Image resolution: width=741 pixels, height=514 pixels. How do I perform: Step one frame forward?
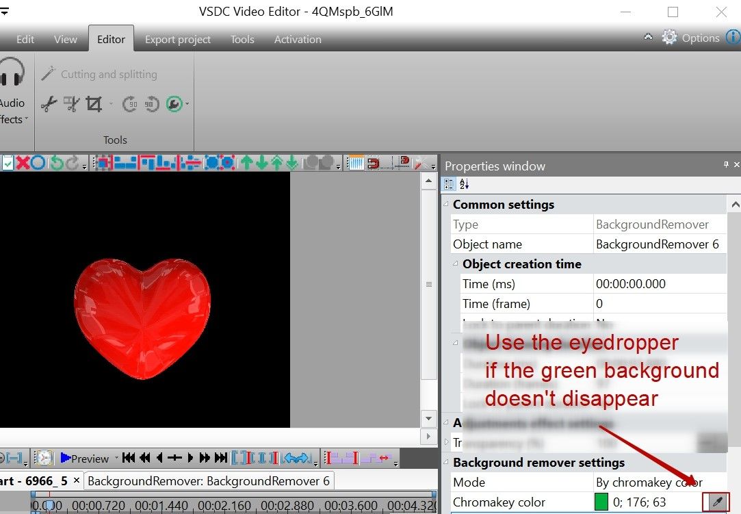(x=190, y=458)
